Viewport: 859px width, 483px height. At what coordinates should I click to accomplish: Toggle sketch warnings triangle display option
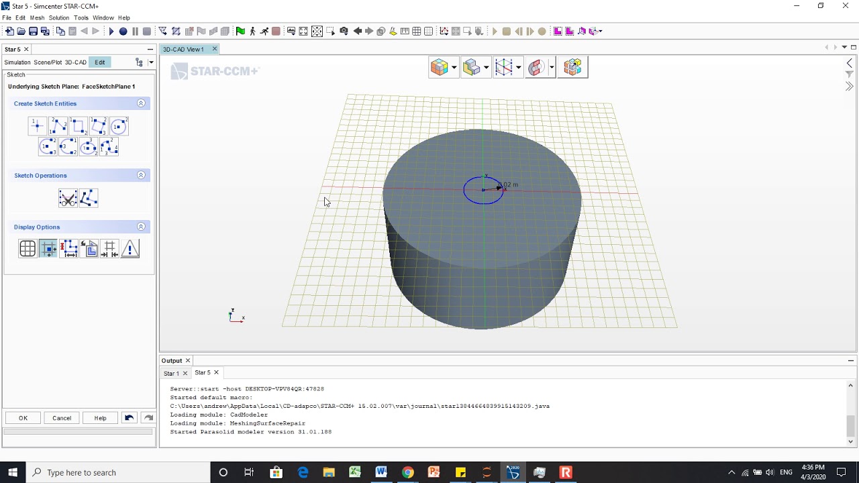(x=130, y=249)
